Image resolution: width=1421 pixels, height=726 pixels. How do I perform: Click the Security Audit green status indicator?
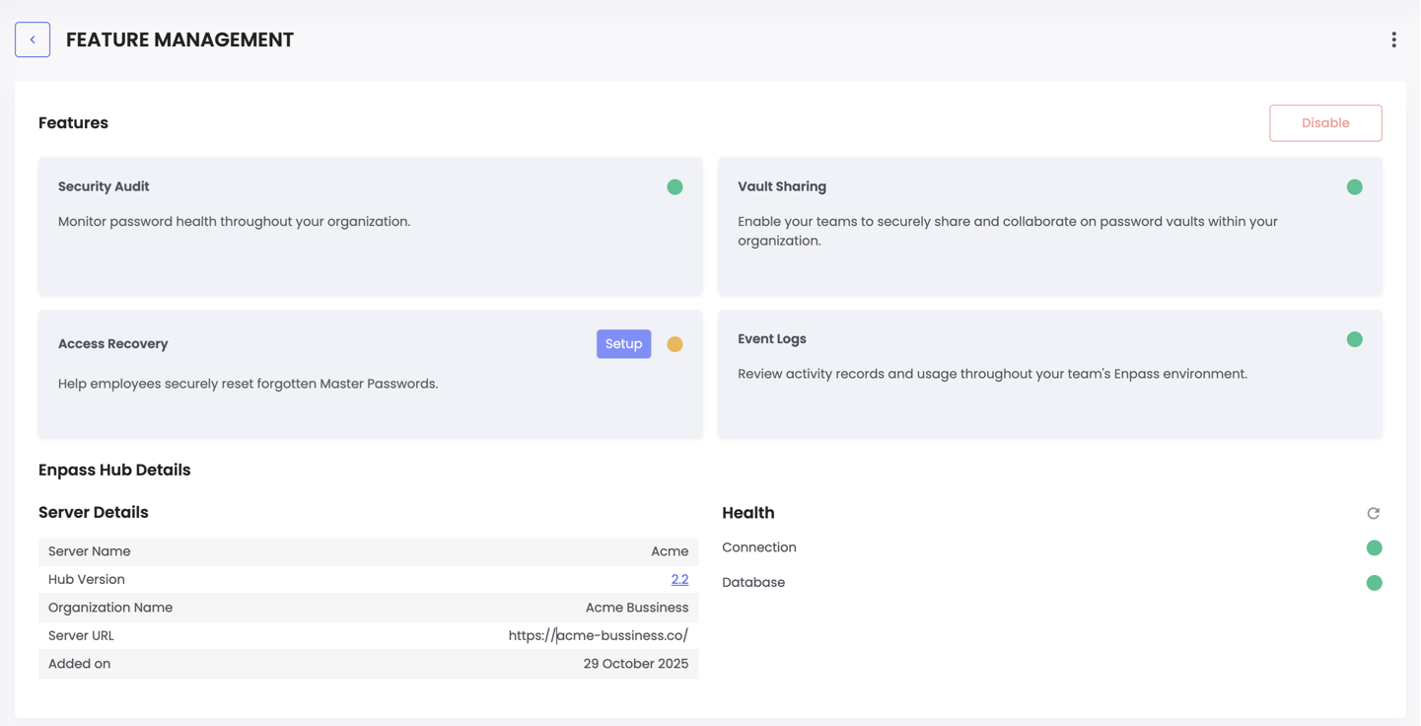(675, 185)
